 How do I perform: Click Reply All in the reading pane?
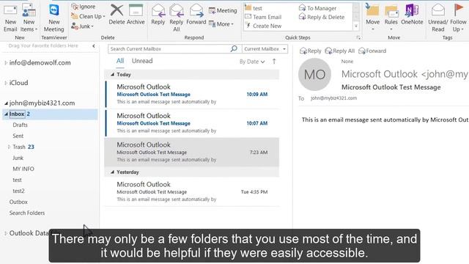(339, 51)
